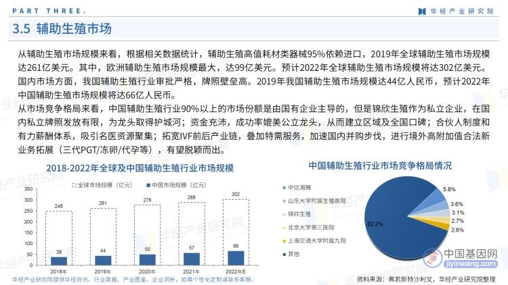508x285 pixels.
Task: Click the 山东大学附属生殖医院 legend entry
Action: [314, 201]
